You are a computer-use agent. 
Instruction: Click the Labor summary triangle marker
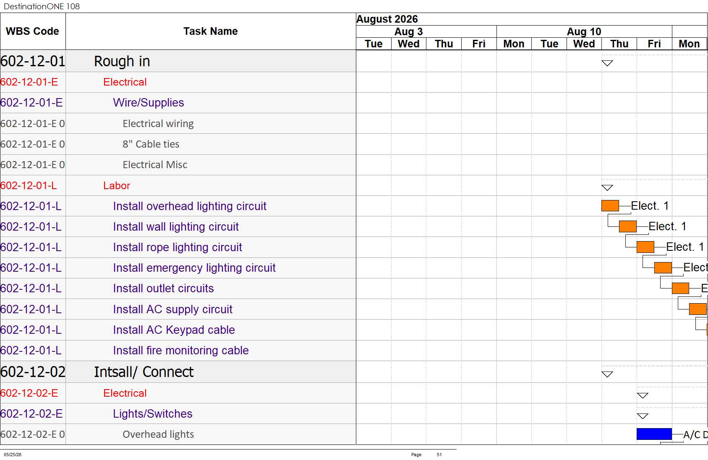click(607, 188)
